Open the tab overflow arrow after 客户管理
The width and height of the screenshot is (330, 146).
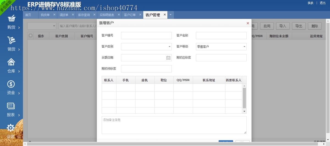[x=170, y=15]
